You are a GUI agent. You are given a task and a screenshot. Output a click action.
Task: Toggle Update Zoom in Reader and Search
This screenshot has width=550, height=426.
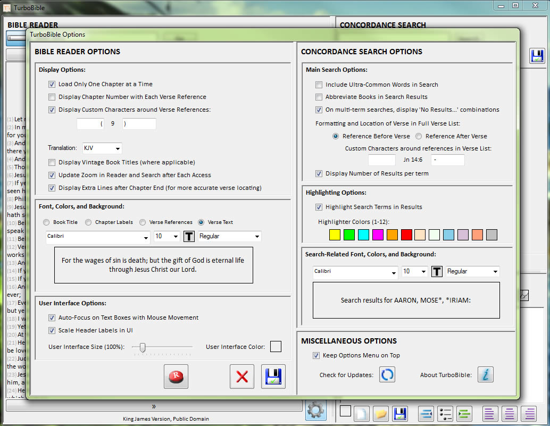click(x=52, y=175)
